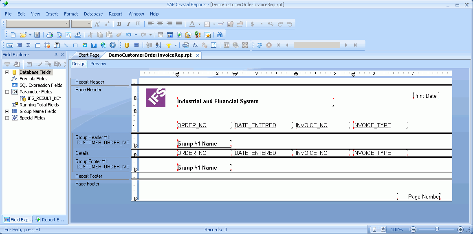The width and height of the screenshot is (473, 234).
Task: Toggle the percent format button
Action: (x=271, y=24)
